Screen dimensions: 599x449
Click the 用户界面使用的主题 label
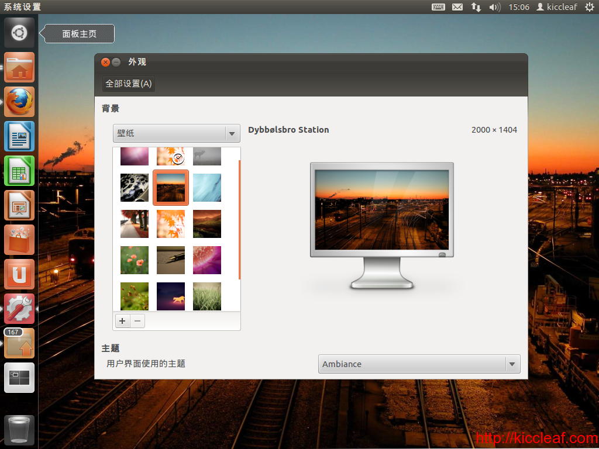pyautogui.click(x=146, y=364)
